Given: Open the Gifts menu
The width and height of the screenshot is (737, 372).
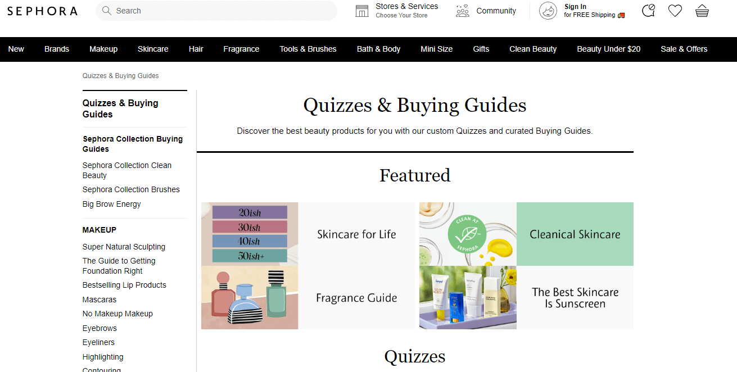Looking at the screenshot, I should pyautogui.click(x=481, y=49).
